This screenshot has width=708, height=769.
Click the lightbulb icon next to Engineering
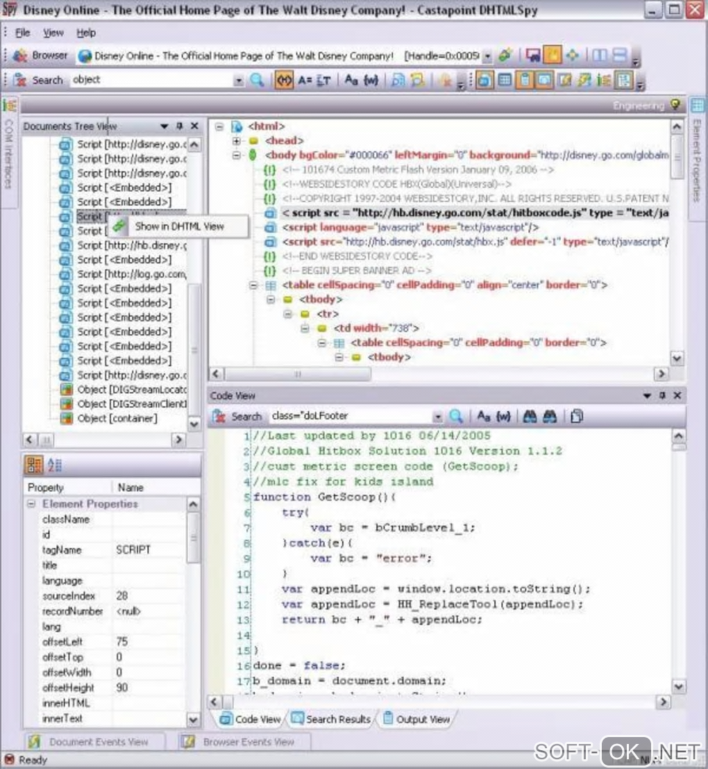(675, 104)
